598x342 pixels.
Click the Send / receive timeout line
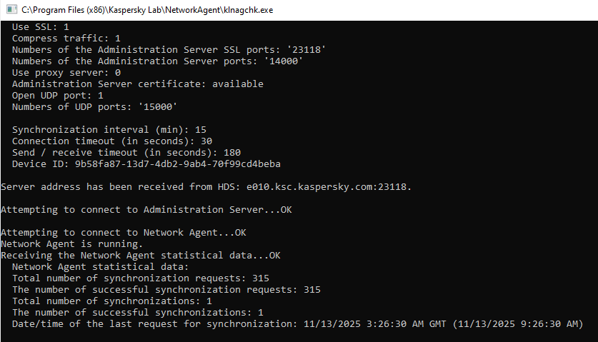[126, 152]
